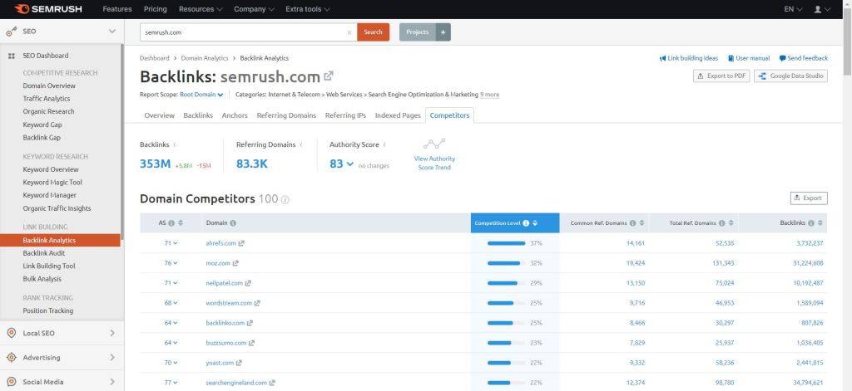The image size is (852, 391).
Task: Expand the Local SEO section
Action: point(112,333)
